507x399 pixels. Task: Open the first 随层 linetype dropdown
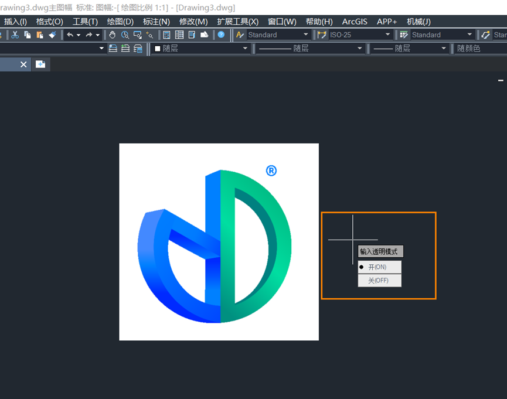click(x=359, y=49)
